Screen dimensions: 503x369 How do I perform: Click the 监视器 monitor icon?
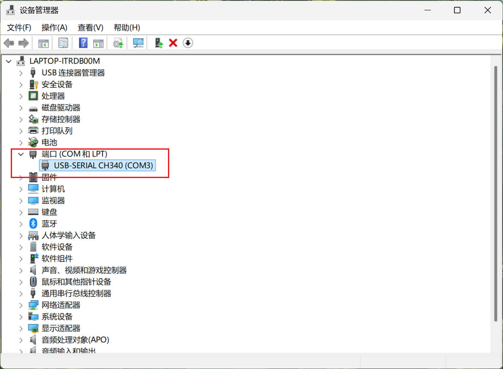click(33, 200)
